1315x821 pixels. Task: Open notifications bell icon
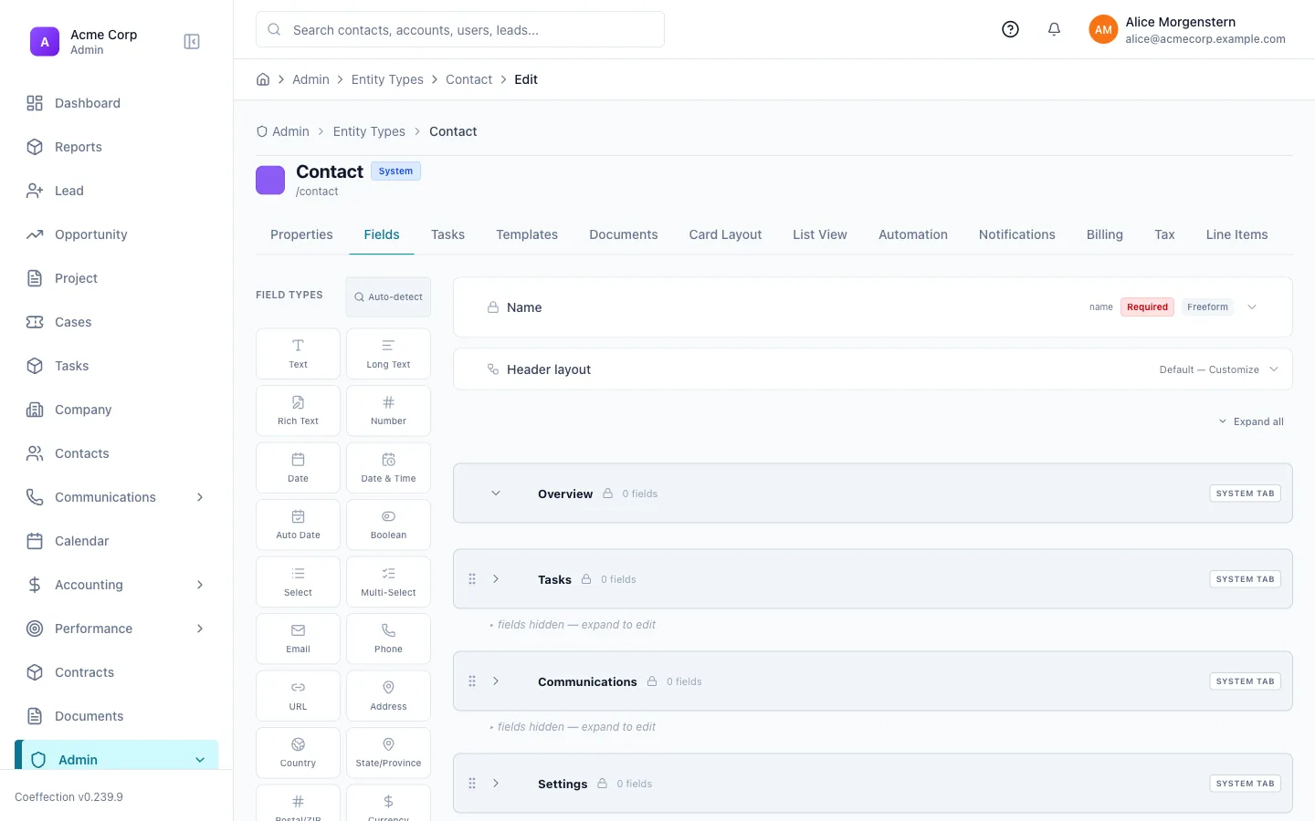pos(1054,29)
